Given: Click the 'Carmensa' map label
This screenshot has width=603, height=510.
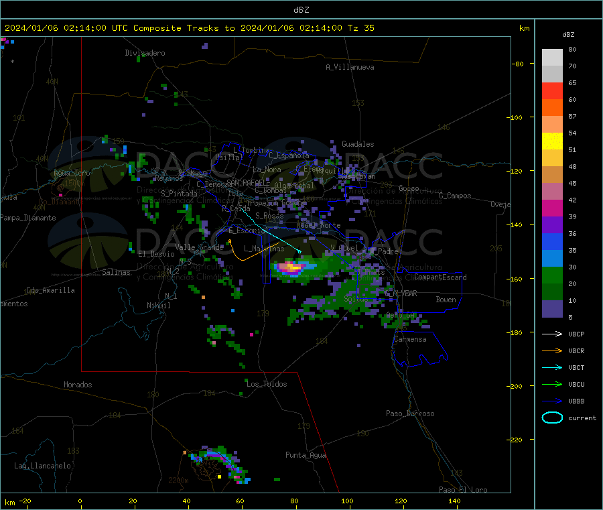Looking at the screenshot, I should [x=410, y=340].
